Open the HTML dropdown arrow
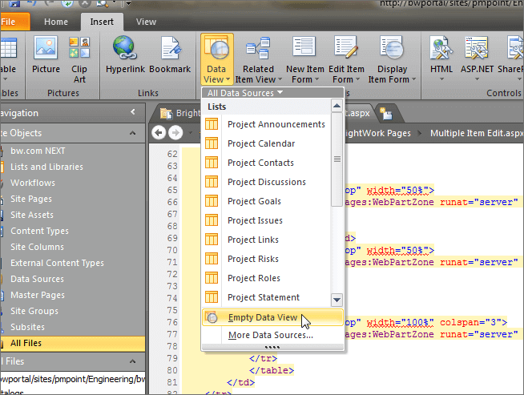This screenshot has height=395, width=524. point(441,79)
